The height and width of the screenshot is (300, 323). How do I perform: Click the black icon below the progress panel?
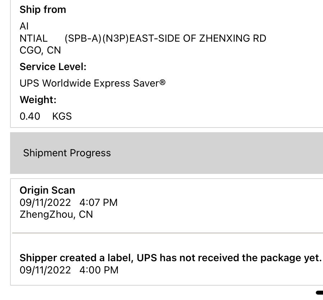pos(319,293)
